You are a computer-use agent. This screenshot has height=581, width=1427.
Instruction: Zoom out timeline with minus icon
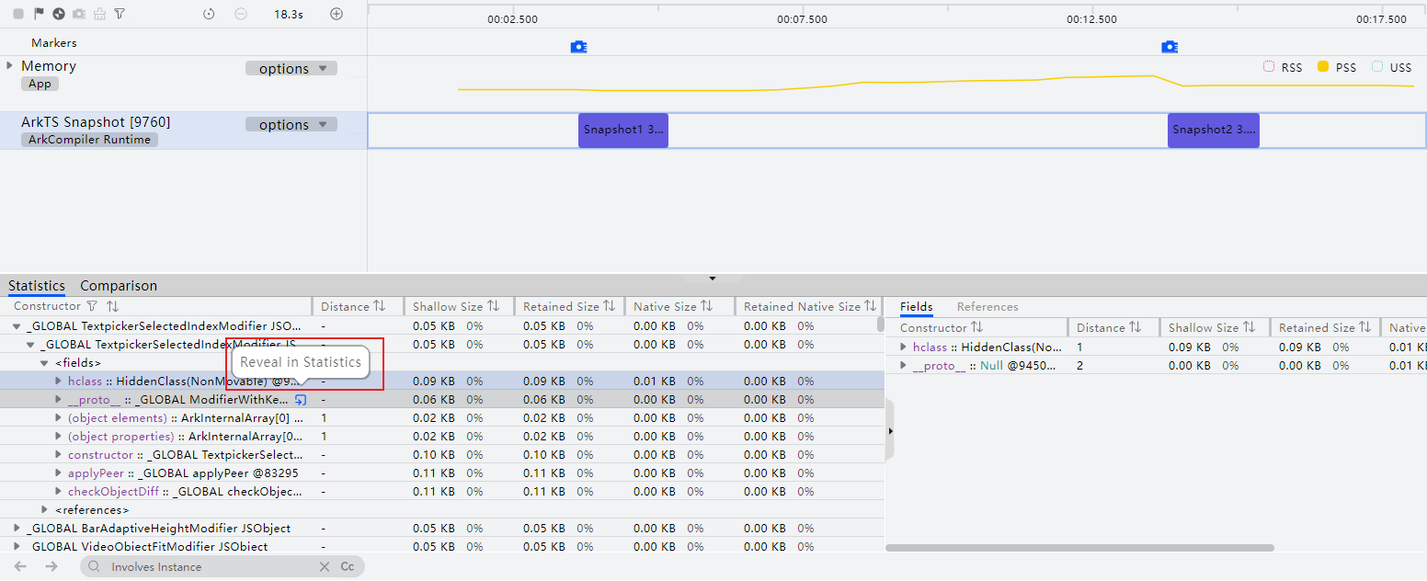coord(241,14)
